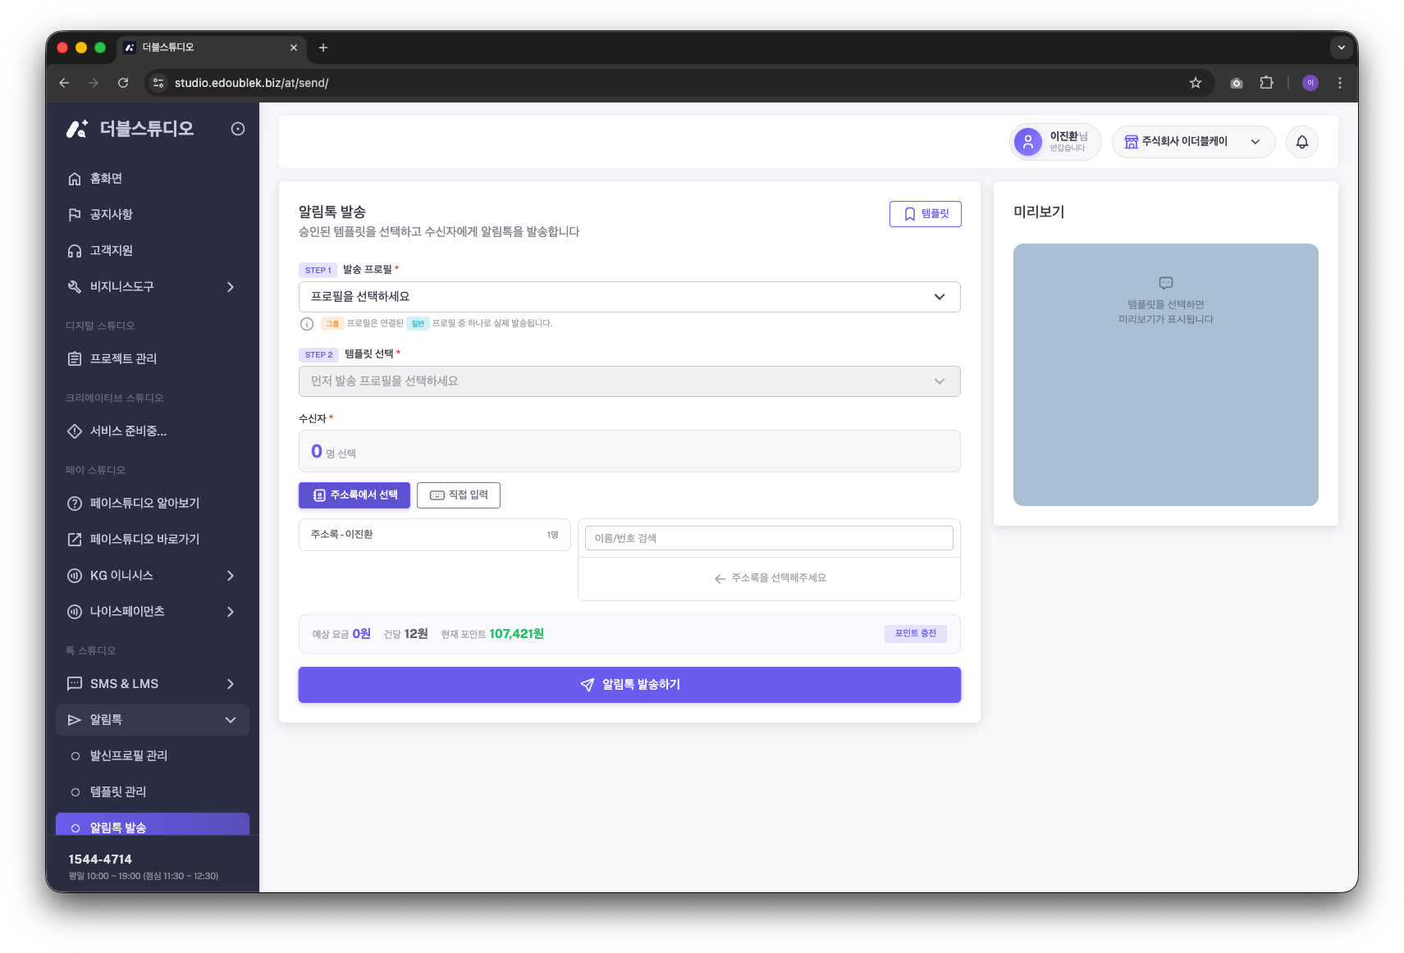Click the 포인트 충전 button
Image resolution: width=1404 pixels, height=953 pixels.
[x=915, y=634]
